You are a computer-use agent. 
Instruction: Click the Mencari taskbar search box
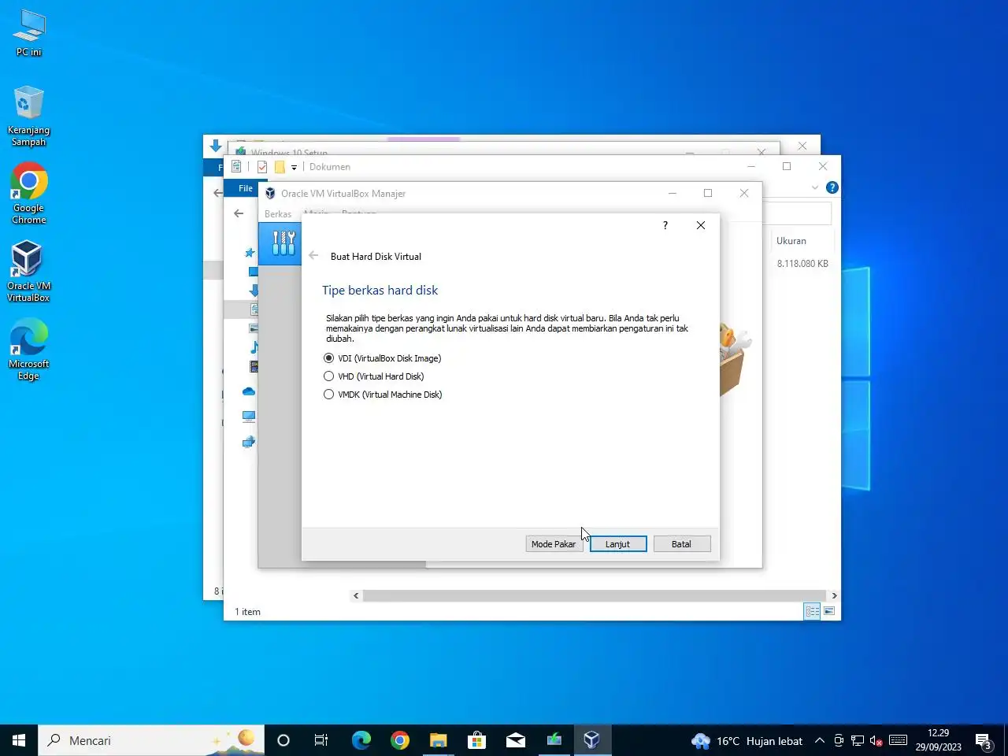pyautogui.click(x=151, y=740)
